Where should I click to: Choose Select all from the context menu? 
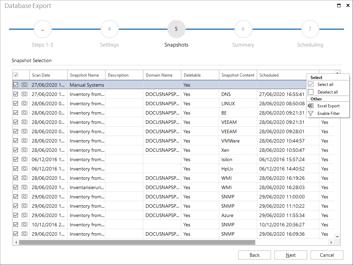pyautogui.click(x=328, y=85)
